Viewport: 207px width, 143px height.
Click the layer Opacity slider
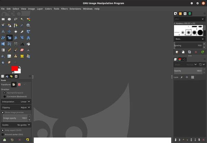pos(188,71)
